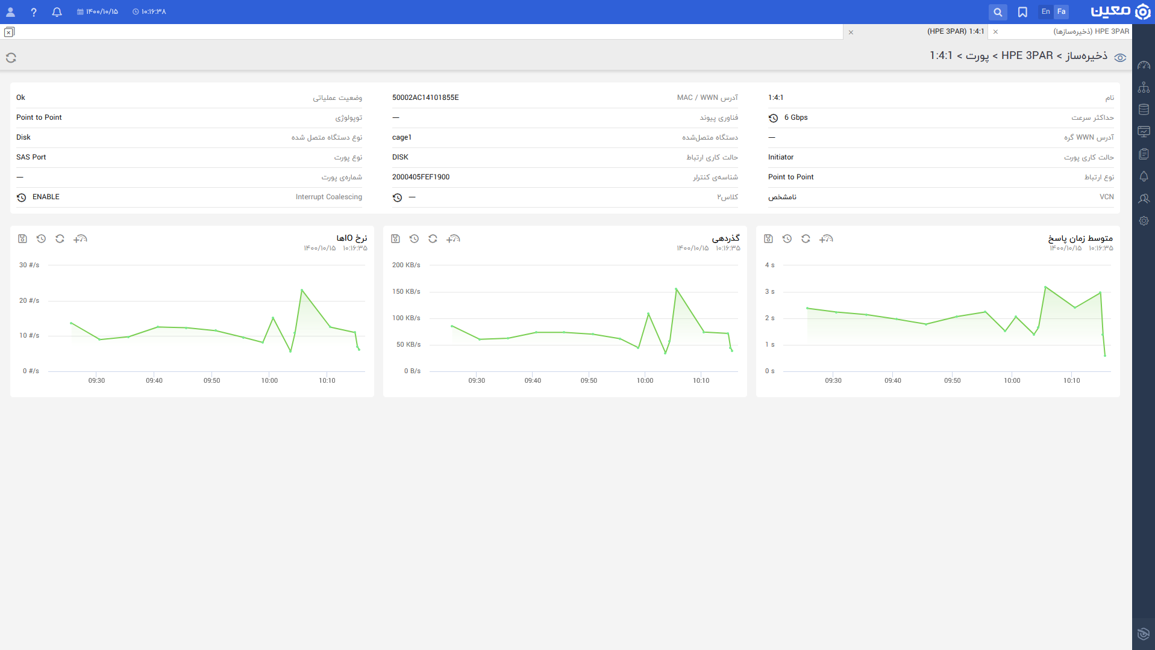Click HPE 3PAR in the breadcrumb
1155x650 pixels.
[x=1027, y=55]
